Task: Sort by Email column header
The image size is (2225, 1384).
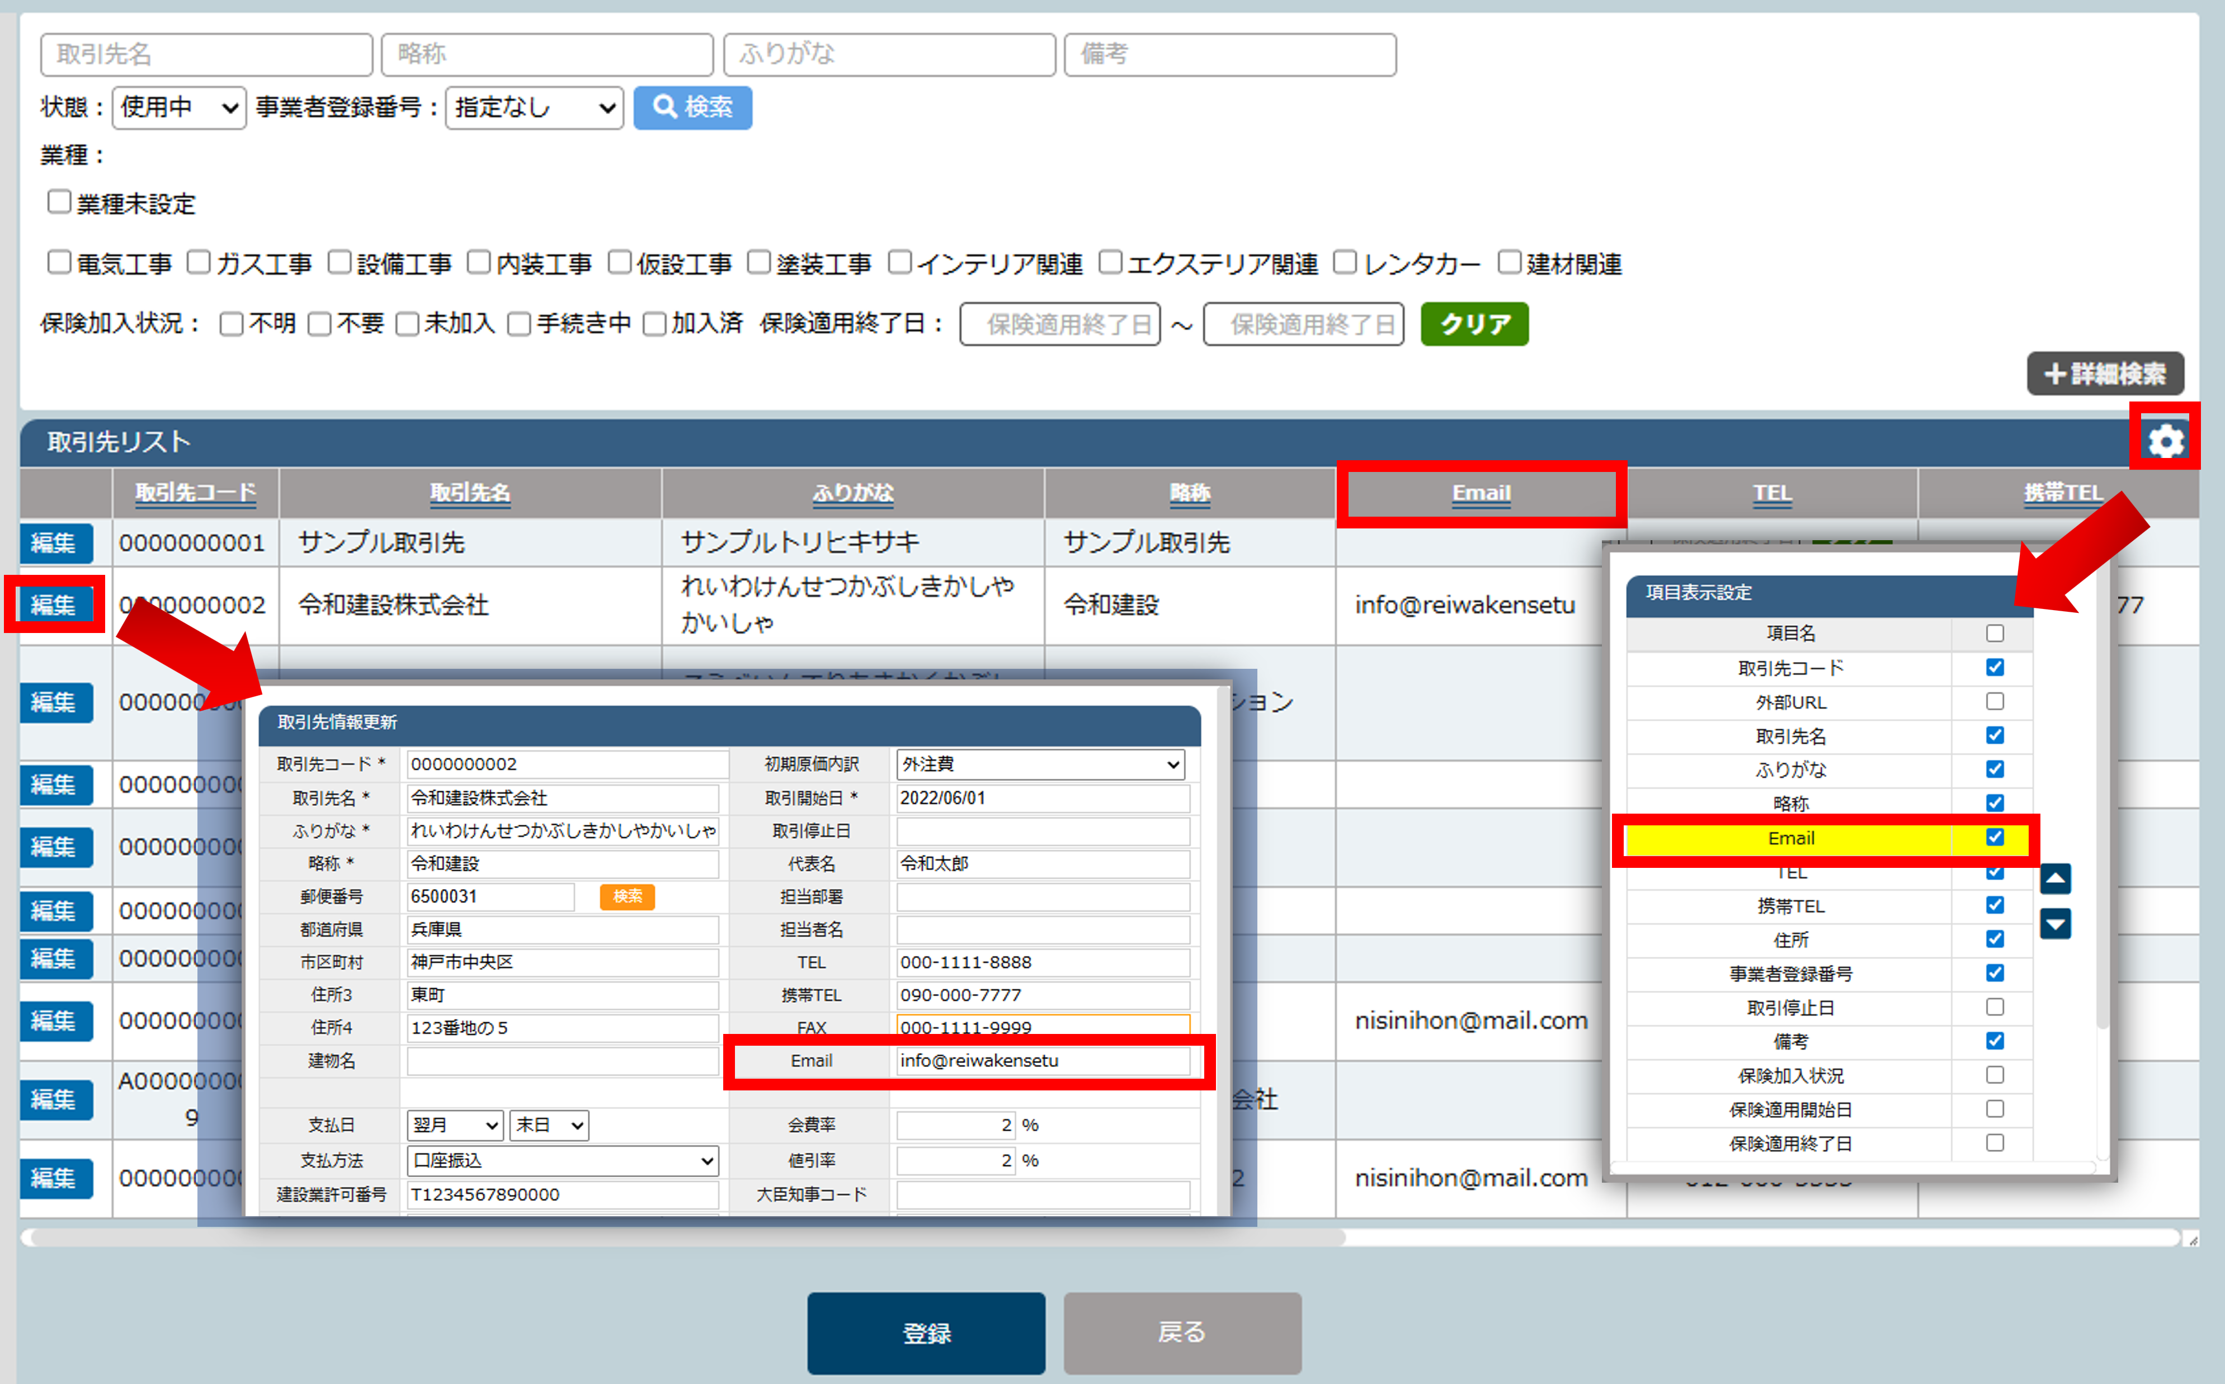Action: (x=1480, y=493)
